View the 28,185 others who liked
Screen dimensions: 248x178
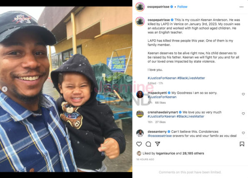coord(193,153)
